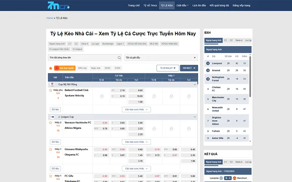Expand Các loại cược khác for Vanraure match
Screen dimensions: 292x182
pos(136,142)
